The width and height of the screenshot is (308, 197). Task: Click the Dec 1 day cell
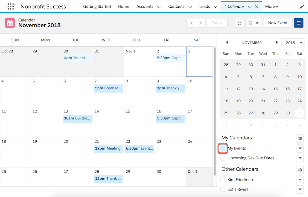pyautogui.click(x=199, y=177)
